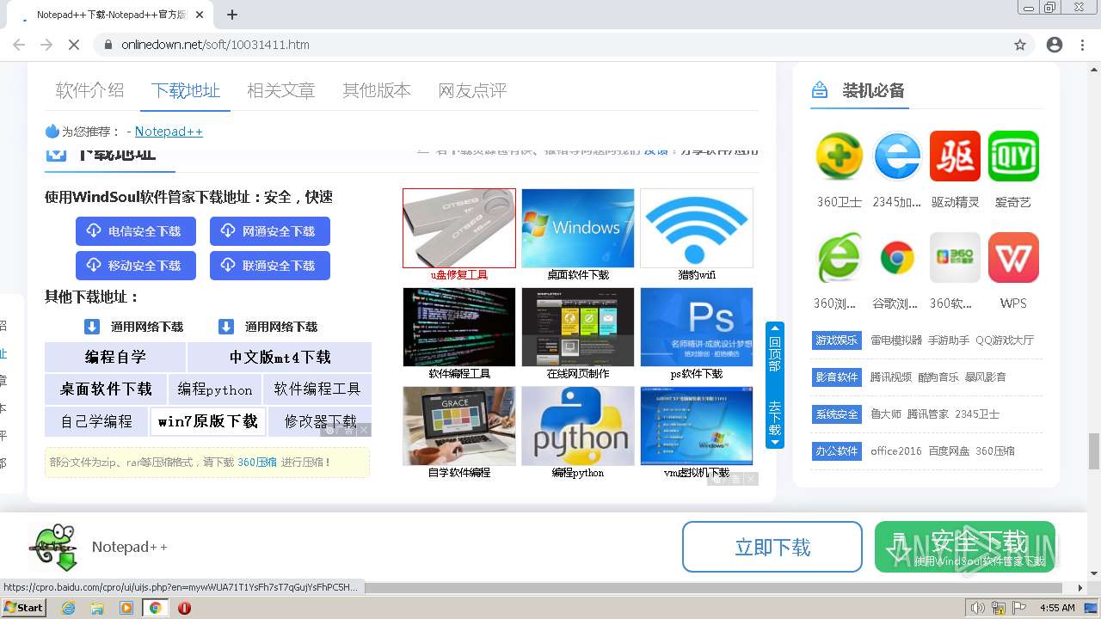Open the office2016 link
The width and height of the screenshot is (1101, 619).
pyautogui.click(x=896, y=451)
